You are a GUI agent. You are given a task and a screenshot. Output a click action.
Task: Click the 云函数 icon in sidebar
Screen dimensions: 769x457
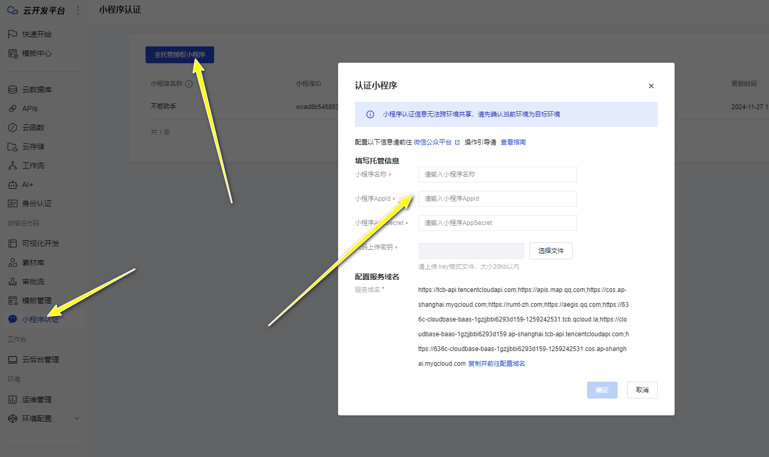point(13,128)
